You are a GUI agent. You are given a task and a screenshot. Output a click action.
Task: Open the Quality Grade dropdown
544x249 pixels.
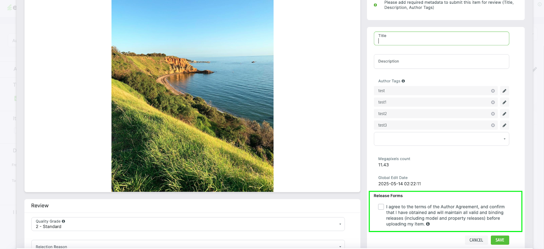point(188,224)
